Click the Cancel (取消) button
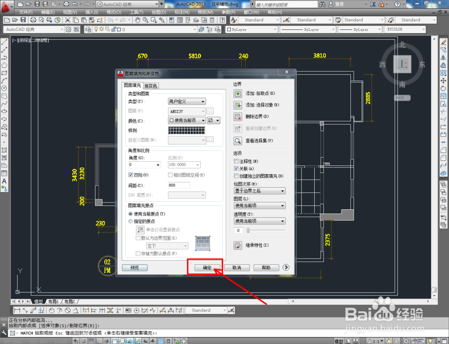Screen dimensions: 449x344 tap(237, 268)
